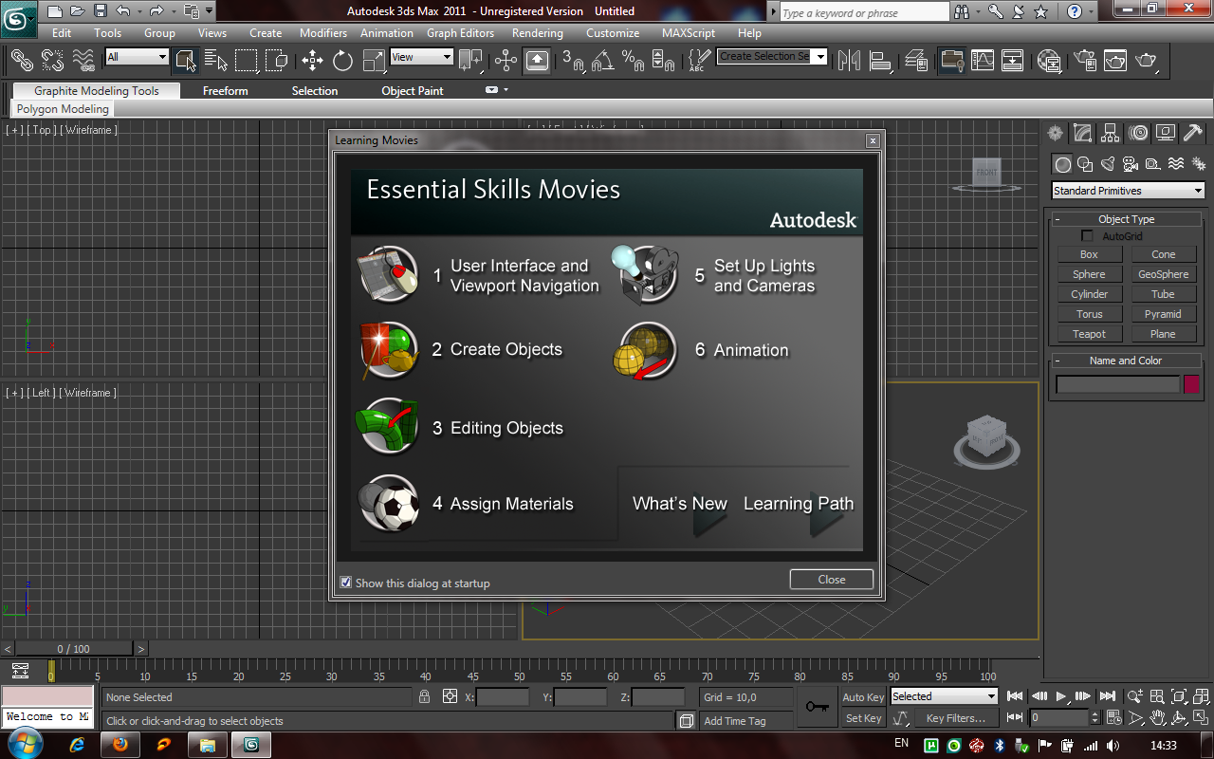Toggle the Graphite Modeling Tools ribbon icon
The width and height of the screenshot is (1214, 759).
(x=952, y=60)
